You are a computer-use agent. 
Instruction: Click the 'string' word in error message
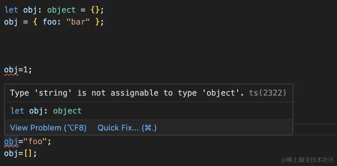[53, 93]
